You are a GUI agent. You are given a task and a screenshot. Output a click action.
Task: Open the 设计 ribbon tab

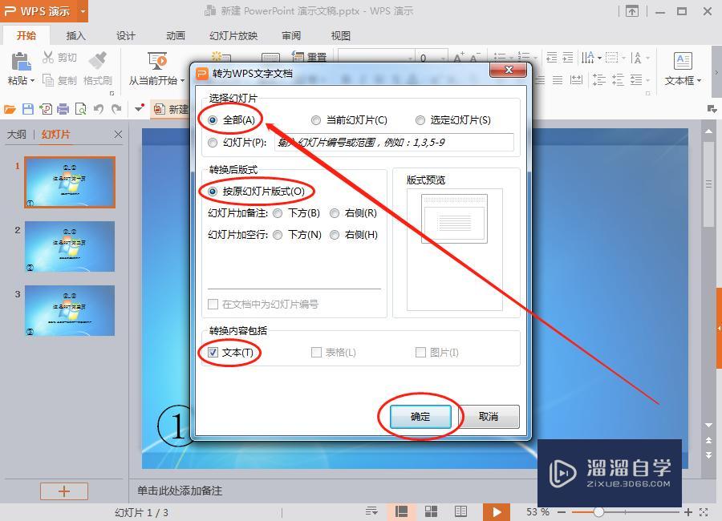[x=126, y=35]
